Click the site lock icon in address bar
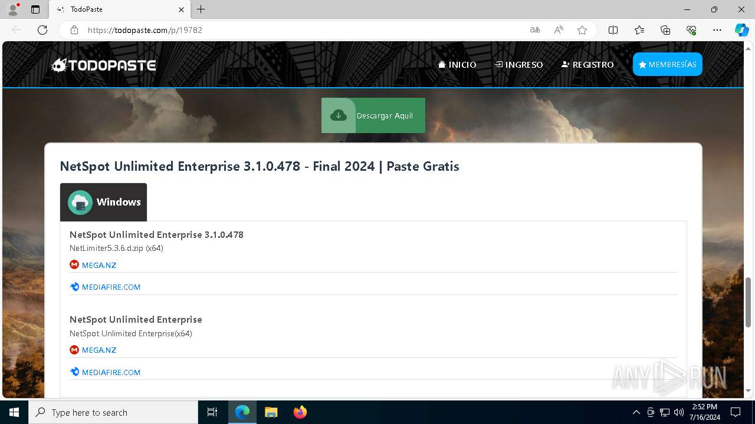Viewport: 755px width, 424px height. click(74, 30)
